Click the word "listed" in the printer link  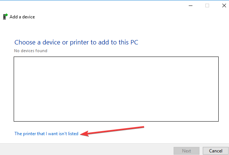click(73, 134)
